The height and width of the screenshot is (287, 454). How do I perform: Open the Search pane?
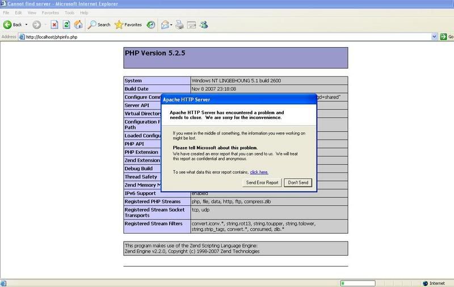99,24
